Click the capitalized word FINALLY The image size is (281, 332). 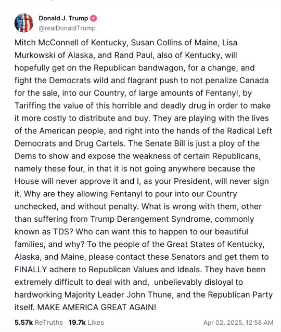[x=31, y=270]
